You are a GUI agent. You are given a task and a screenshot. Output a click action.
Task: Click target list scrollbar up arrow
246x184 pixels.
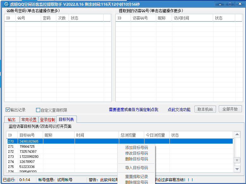coord(237,134)
